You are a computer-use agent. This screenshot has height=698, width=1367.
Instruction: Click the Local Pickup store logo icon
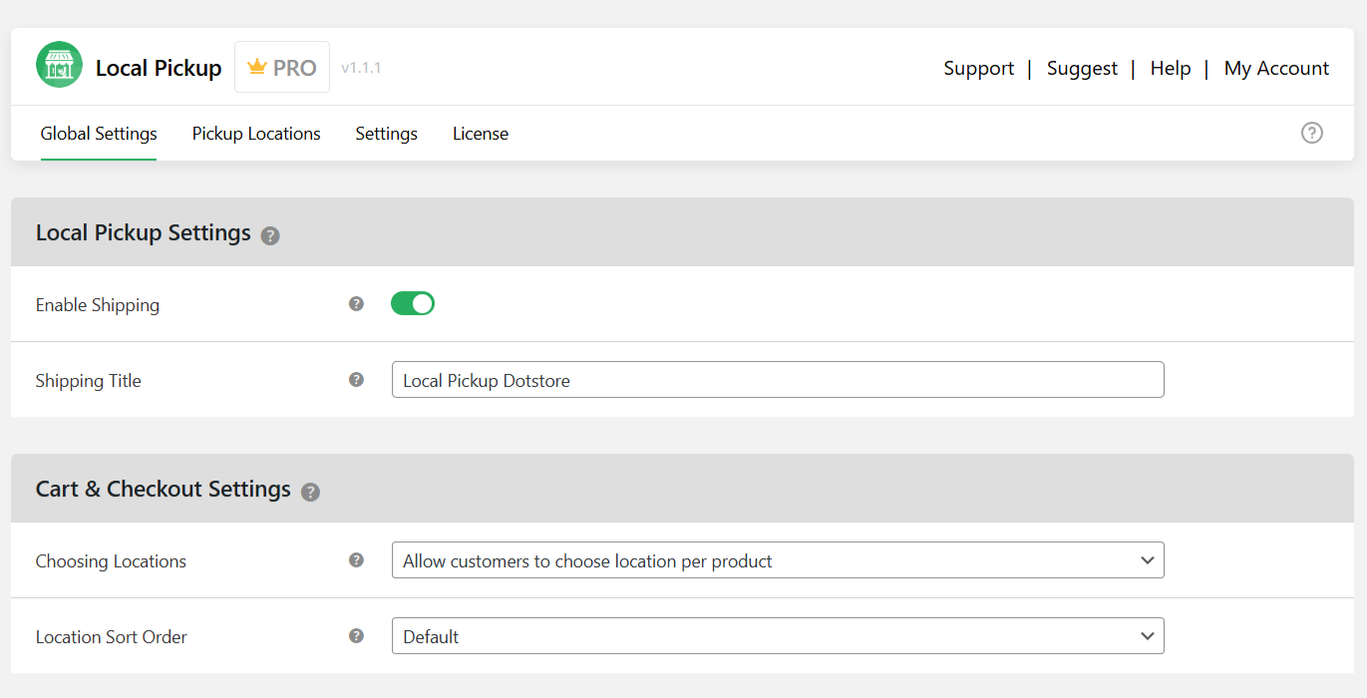[58, 64]
